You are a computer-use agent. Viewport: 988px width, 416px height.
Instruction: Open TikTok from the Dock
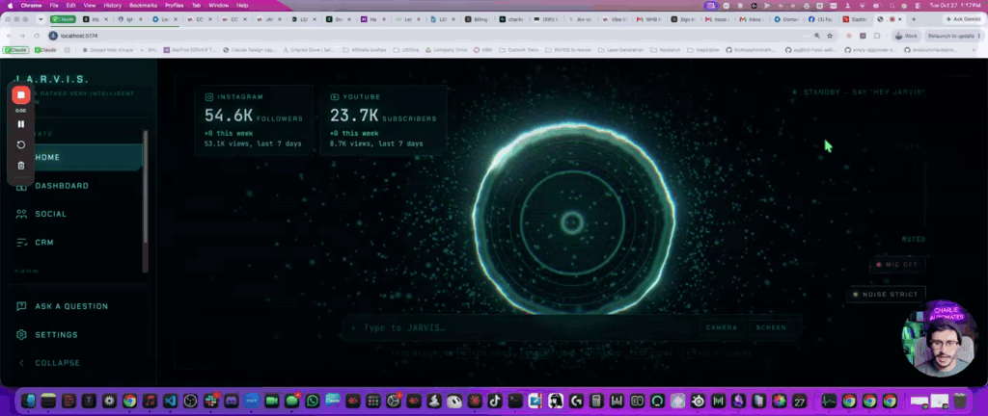(495, 401)
